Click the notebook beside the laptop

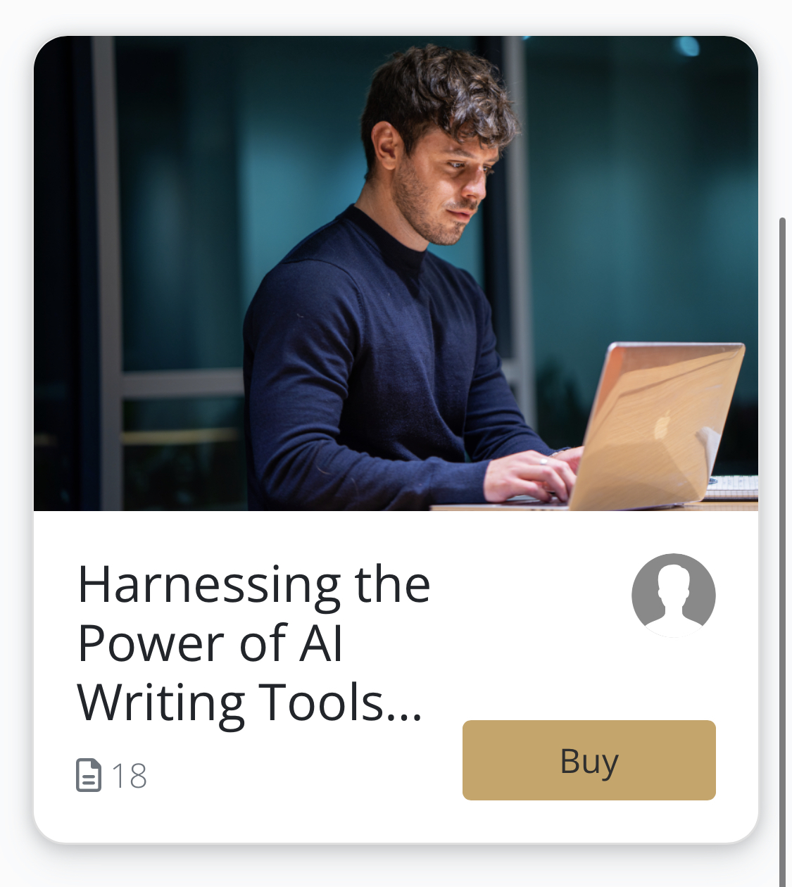coord(732,486)
